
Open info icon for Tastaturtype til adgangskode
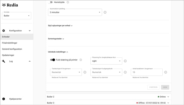125,72
